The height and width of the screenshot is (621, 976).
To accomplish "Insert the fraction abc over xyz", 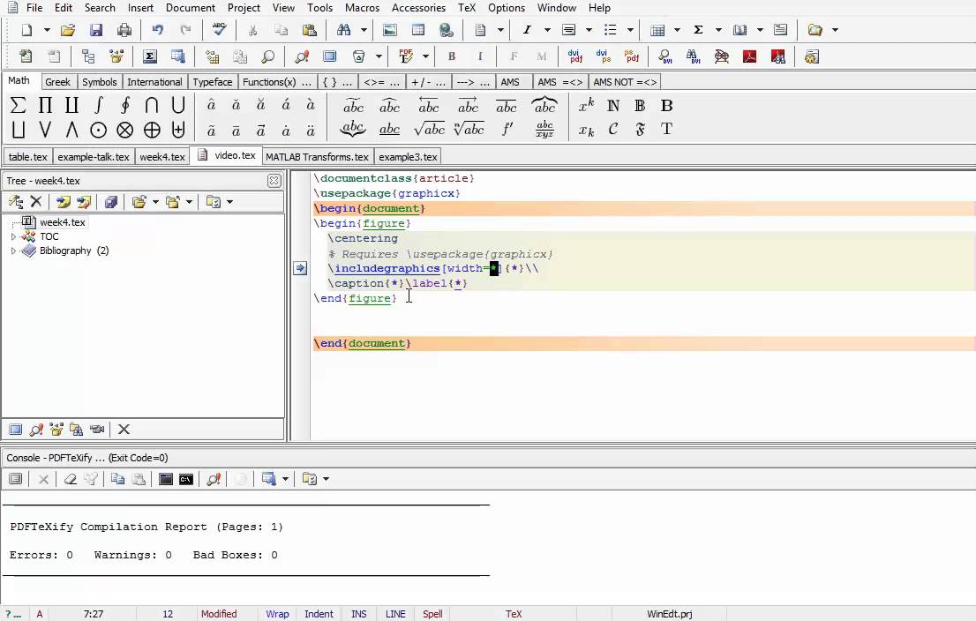I will point(544,129).
